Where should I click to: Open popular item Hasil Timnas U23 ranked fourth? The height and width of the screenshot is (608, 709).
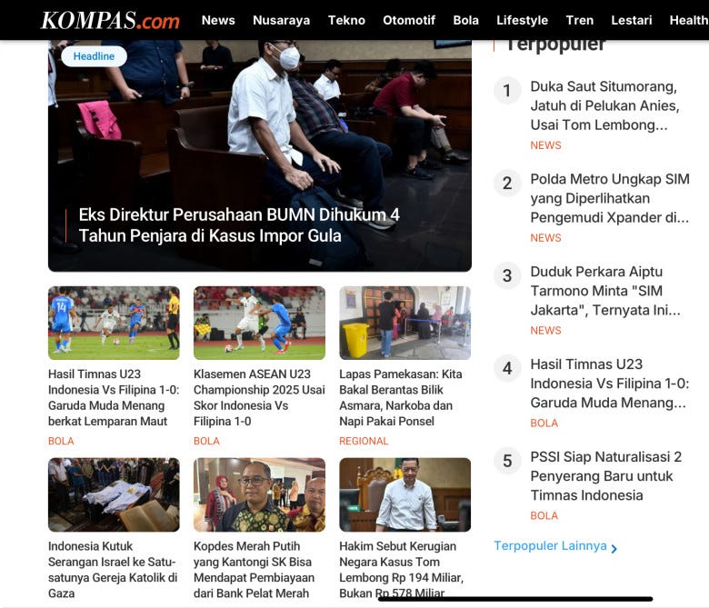(x=610, y=384)
